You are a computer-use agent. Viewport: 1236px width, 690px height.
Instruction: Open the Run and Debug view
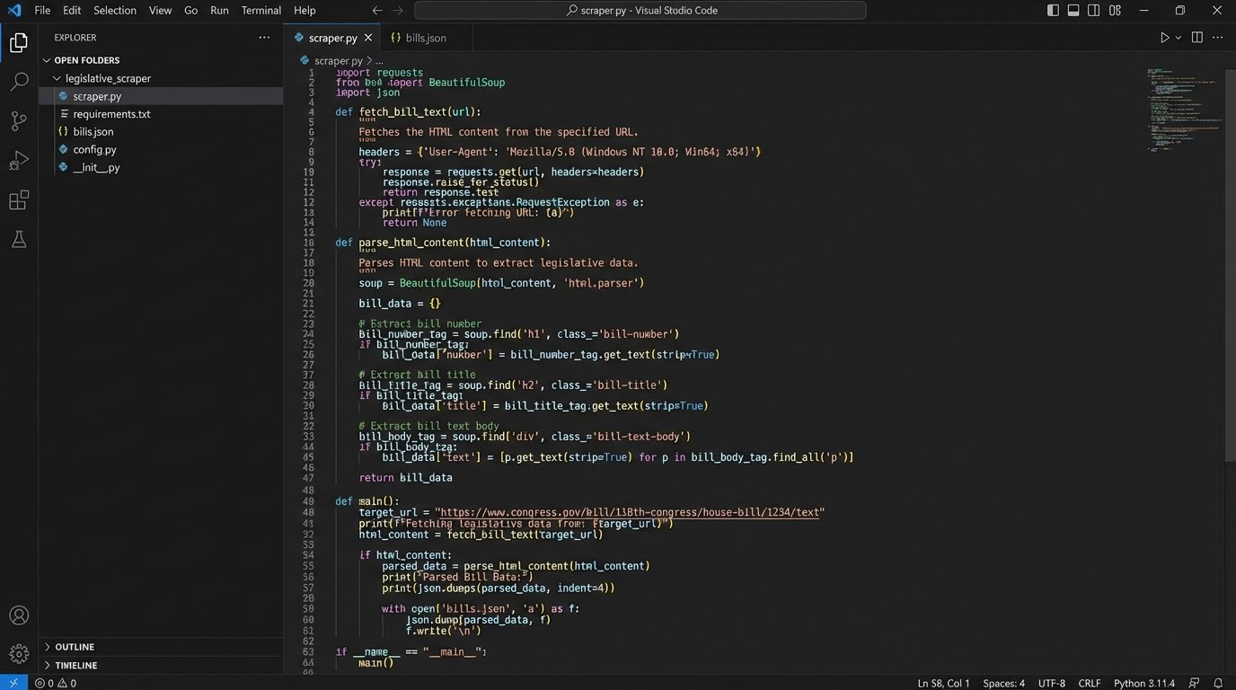click(x=19, y=161)
